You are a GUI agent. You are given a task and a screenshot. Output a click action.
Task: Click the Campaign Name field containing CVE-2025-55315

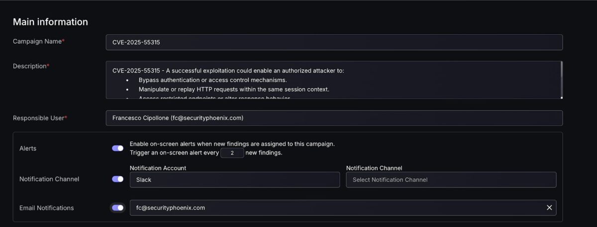334,42
